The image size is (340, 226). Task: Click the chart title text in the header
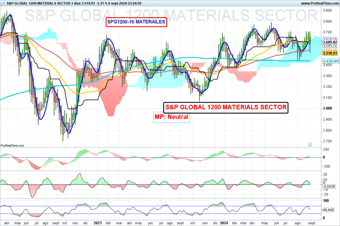74,3
